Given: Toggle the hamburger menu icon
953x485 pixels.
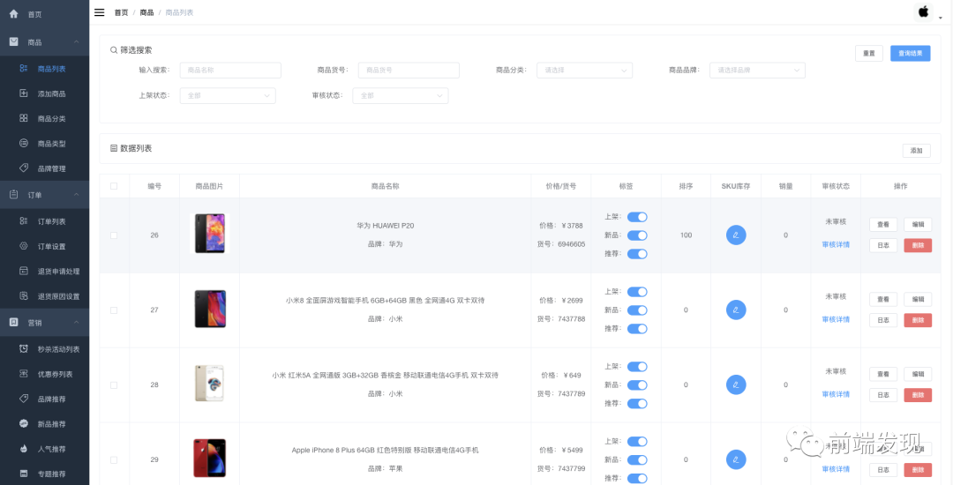Looking at the screenshot, I should tap(99, 12).
